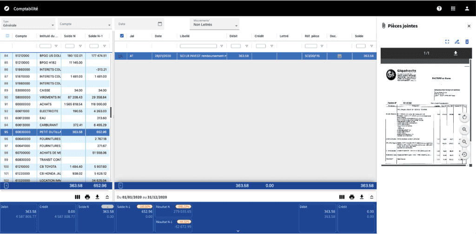Click the selection icon in accounts table header
476x235 pixels.
coord(7,36)
